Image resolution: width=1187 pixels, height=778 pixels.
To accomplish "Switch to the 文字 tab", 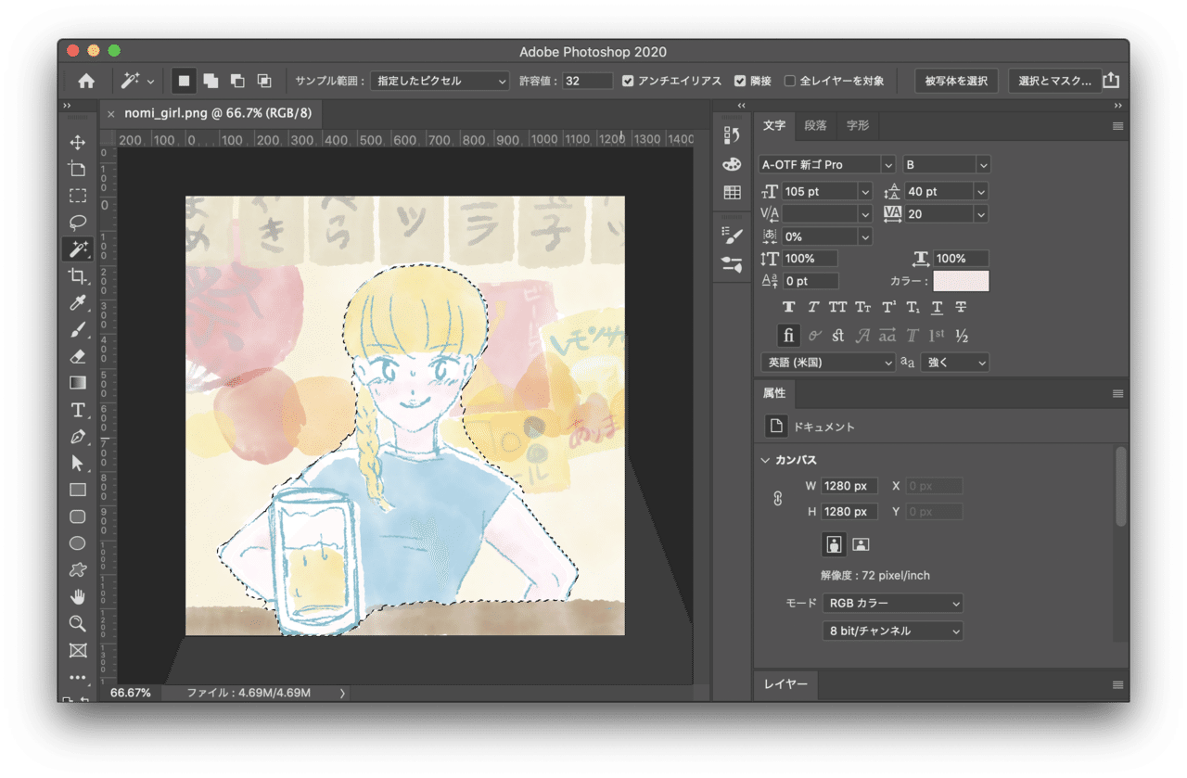I will pyautogui.click(x=774, y=126).
